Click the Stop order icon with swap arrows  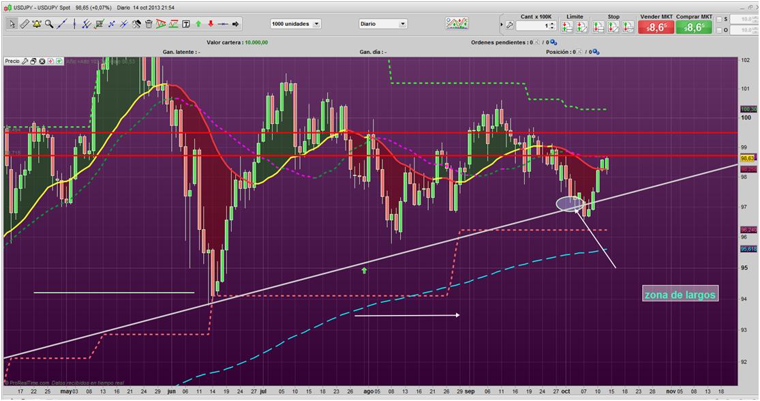[x=628, y=27]
